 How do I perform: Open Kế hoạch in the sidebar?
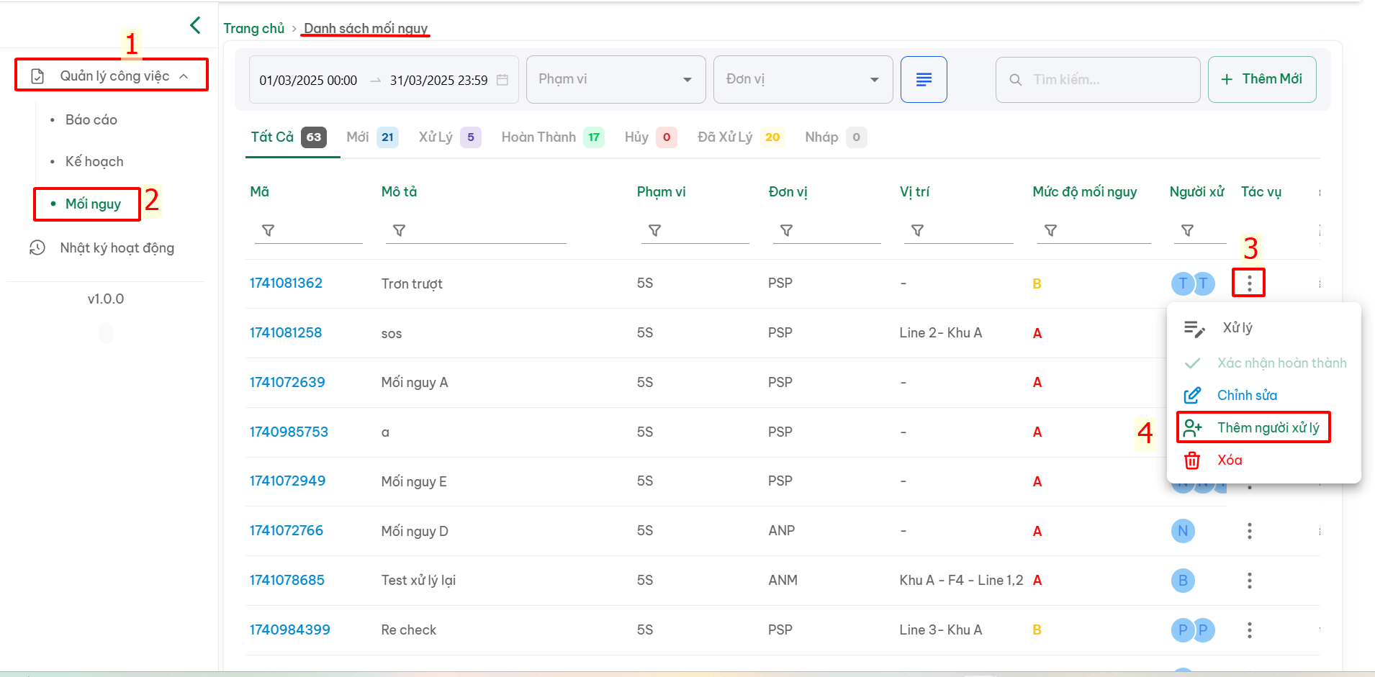94,162
